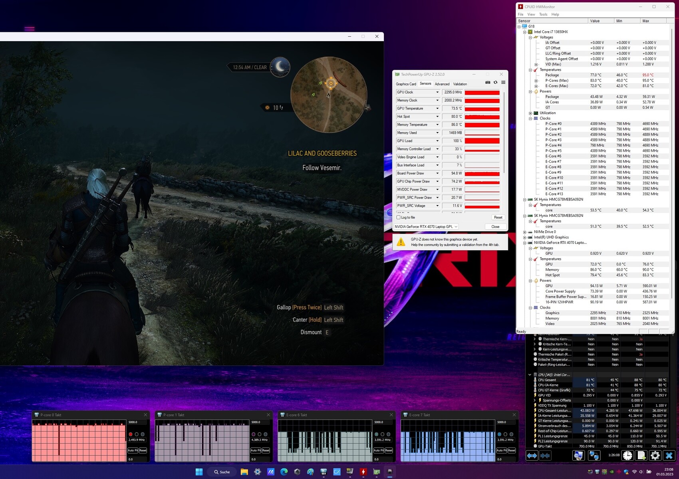This screenshot has height=479, width=679.
Task: Click the HWiNFO clock reset icon
Action: point(627,455)
